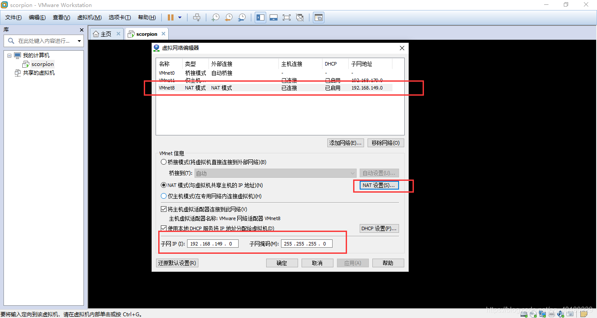Click the NAT 设置(S)... button

pyautogui.click(x=378, y=185)
